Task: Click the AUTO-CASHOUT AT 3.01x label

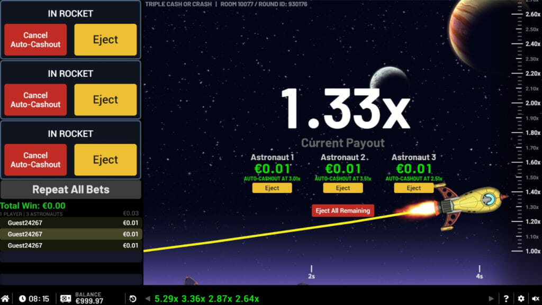Action: pyautogui.click(x=272, y=179)
